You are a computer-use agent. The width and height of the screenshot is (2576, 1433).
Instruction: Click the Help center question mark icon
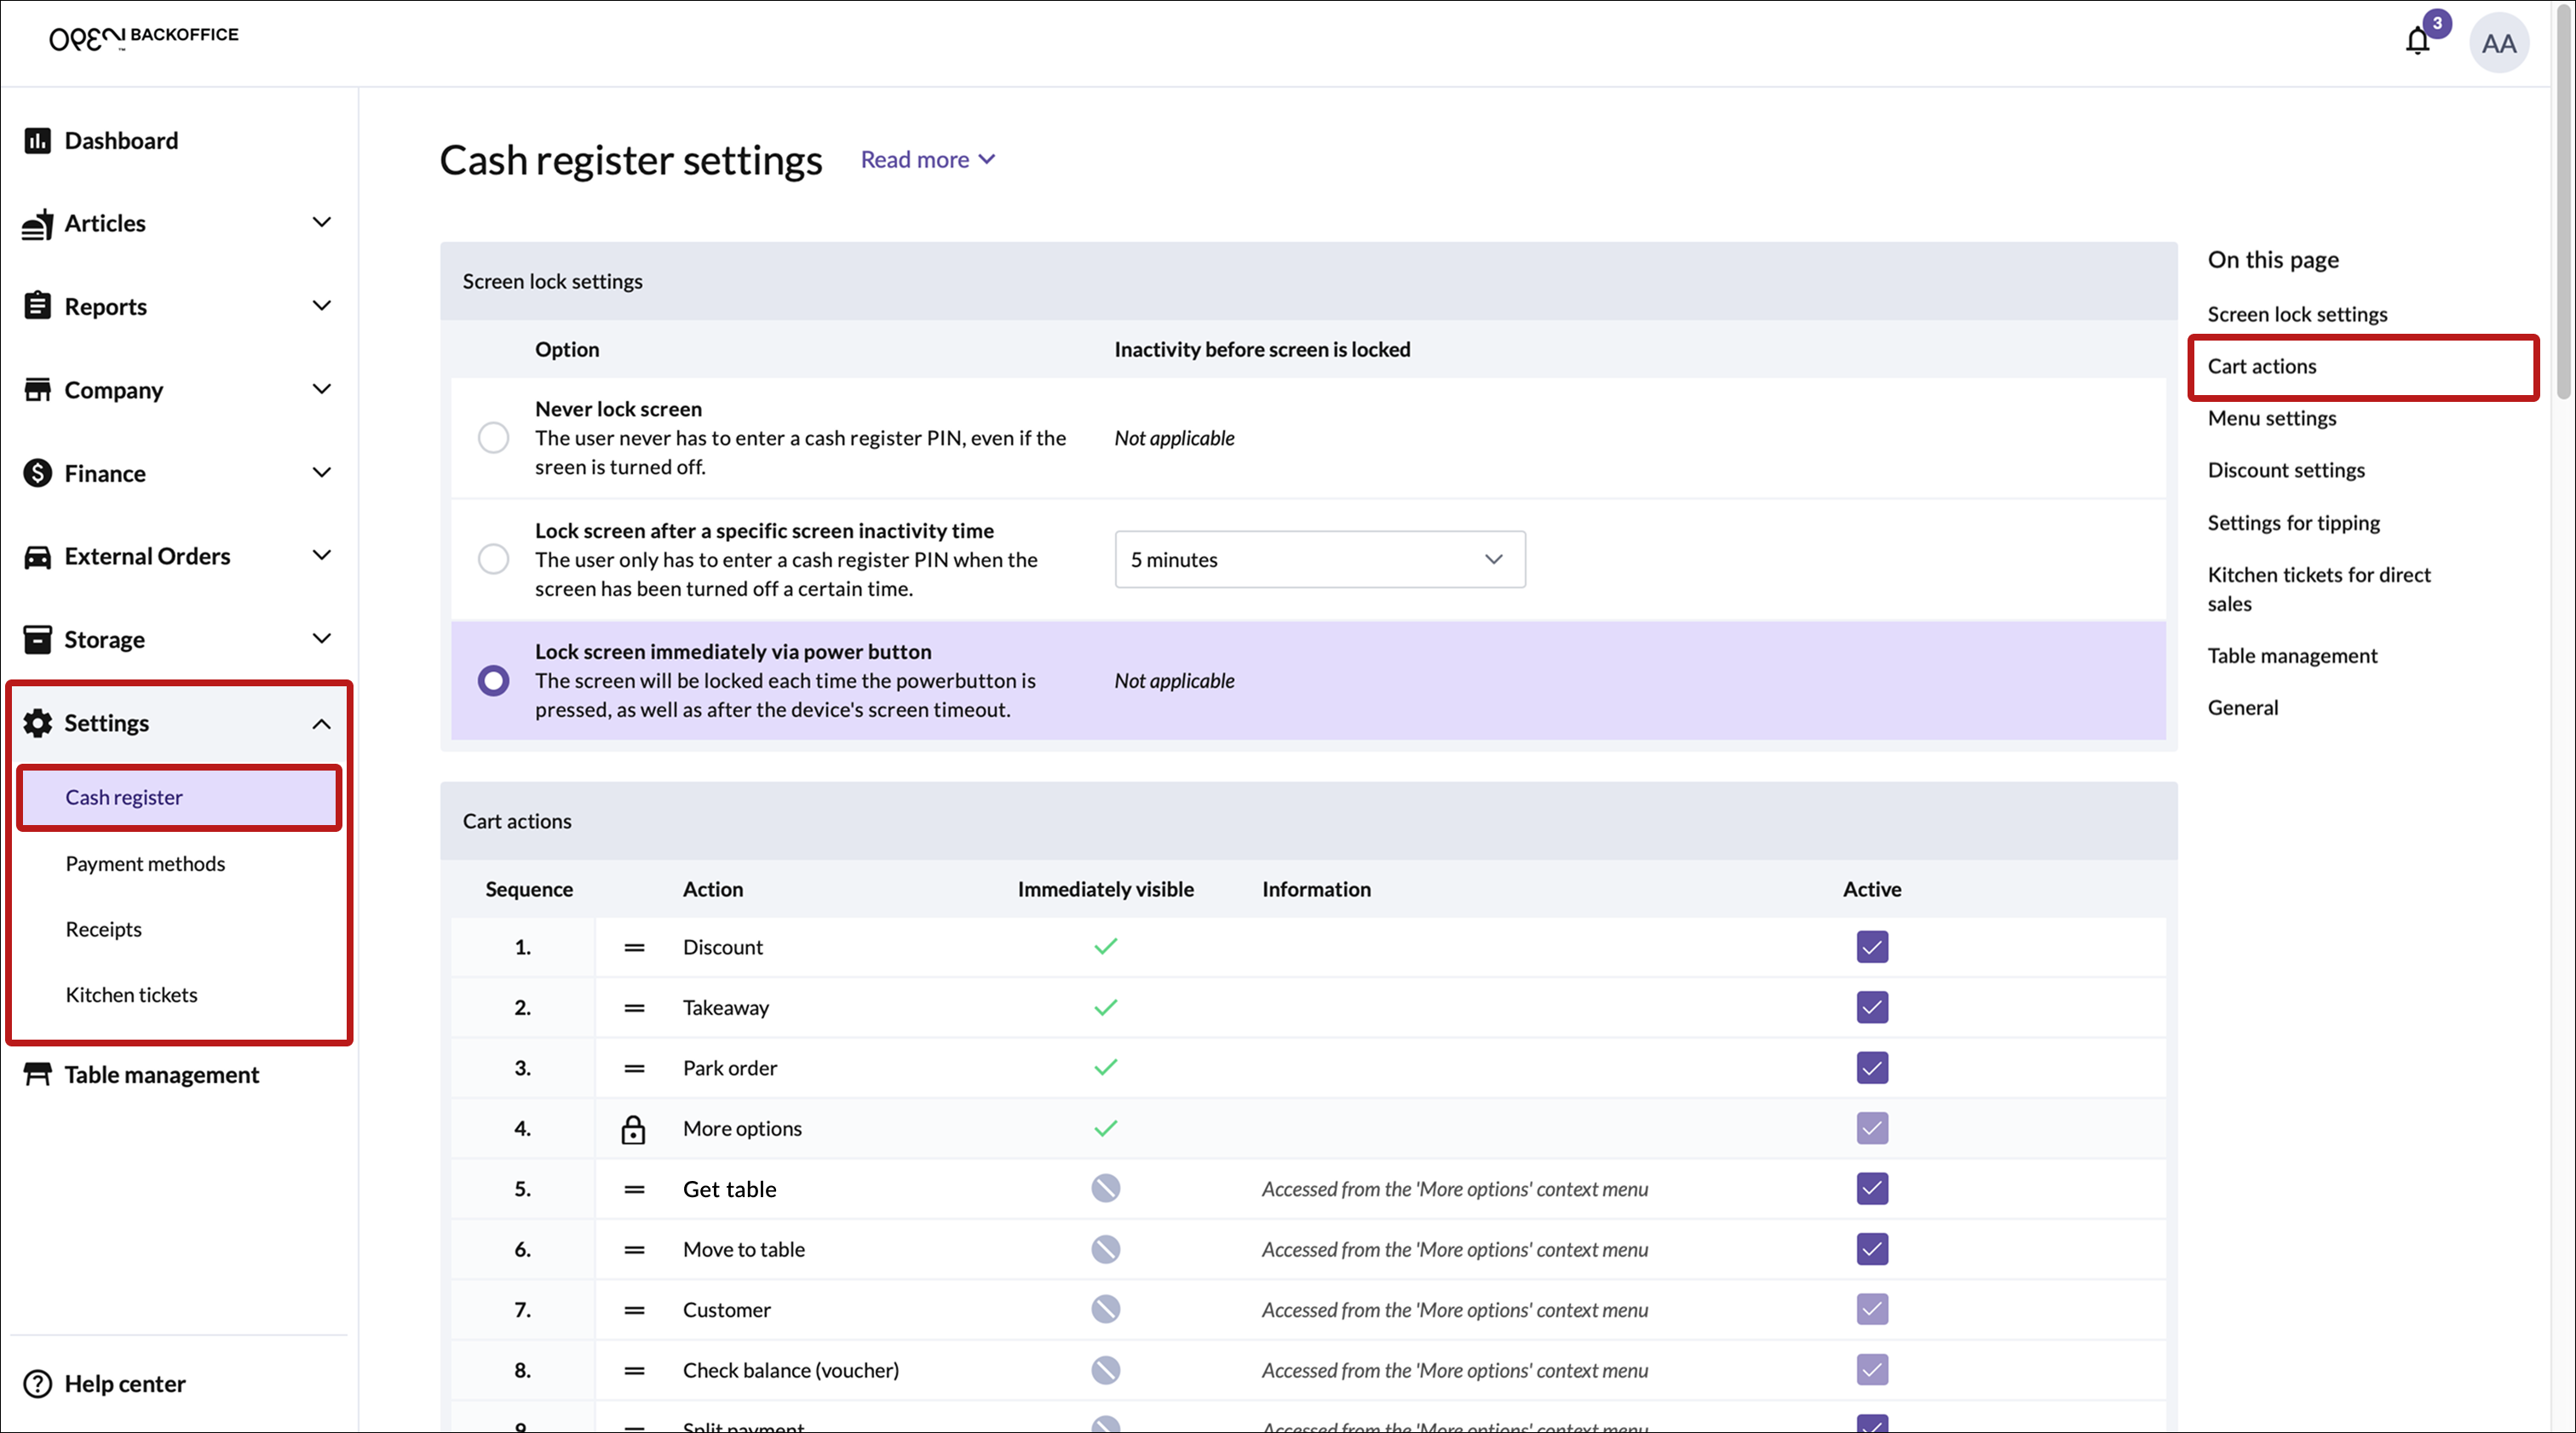point(37,1383)
